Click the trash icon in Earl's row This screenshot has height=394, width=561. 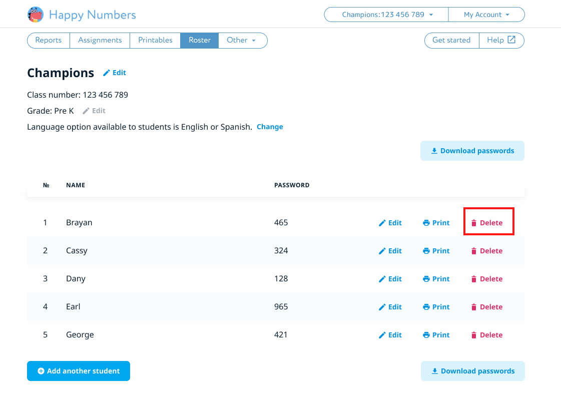[x=474, y=307]
